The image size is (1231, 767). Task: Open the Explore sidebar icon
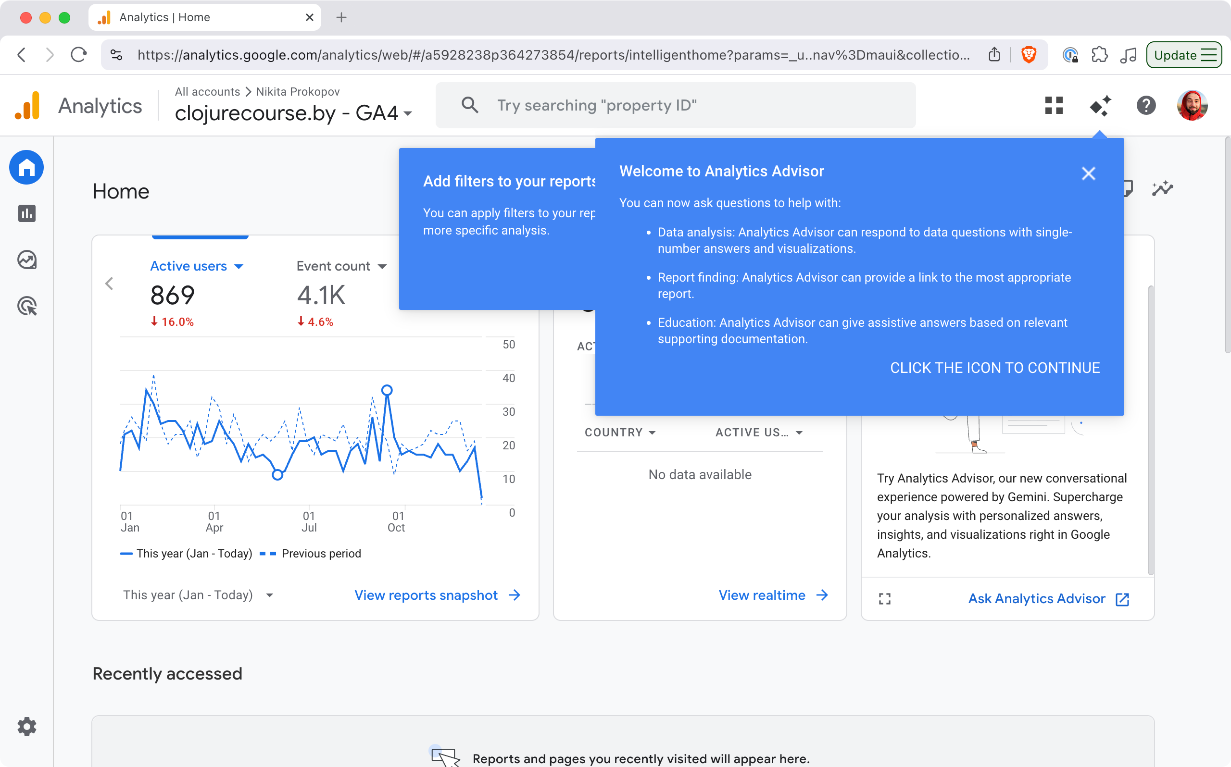(x=26, y=260)
